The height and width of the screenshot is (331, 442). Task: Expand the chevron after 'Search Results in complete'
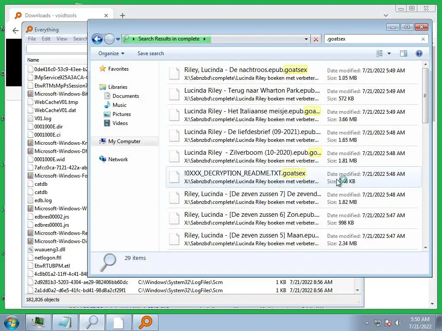205,39
